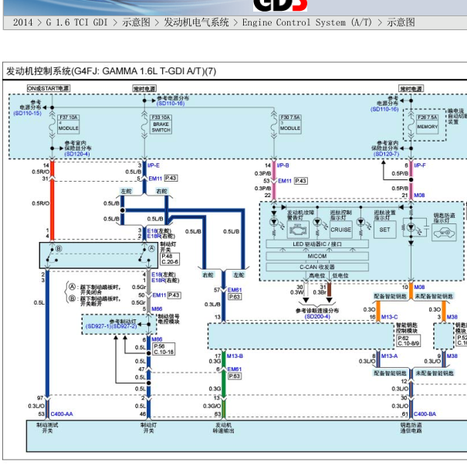
Task: Click the M13-A connector label
Action: pos(390,356)
